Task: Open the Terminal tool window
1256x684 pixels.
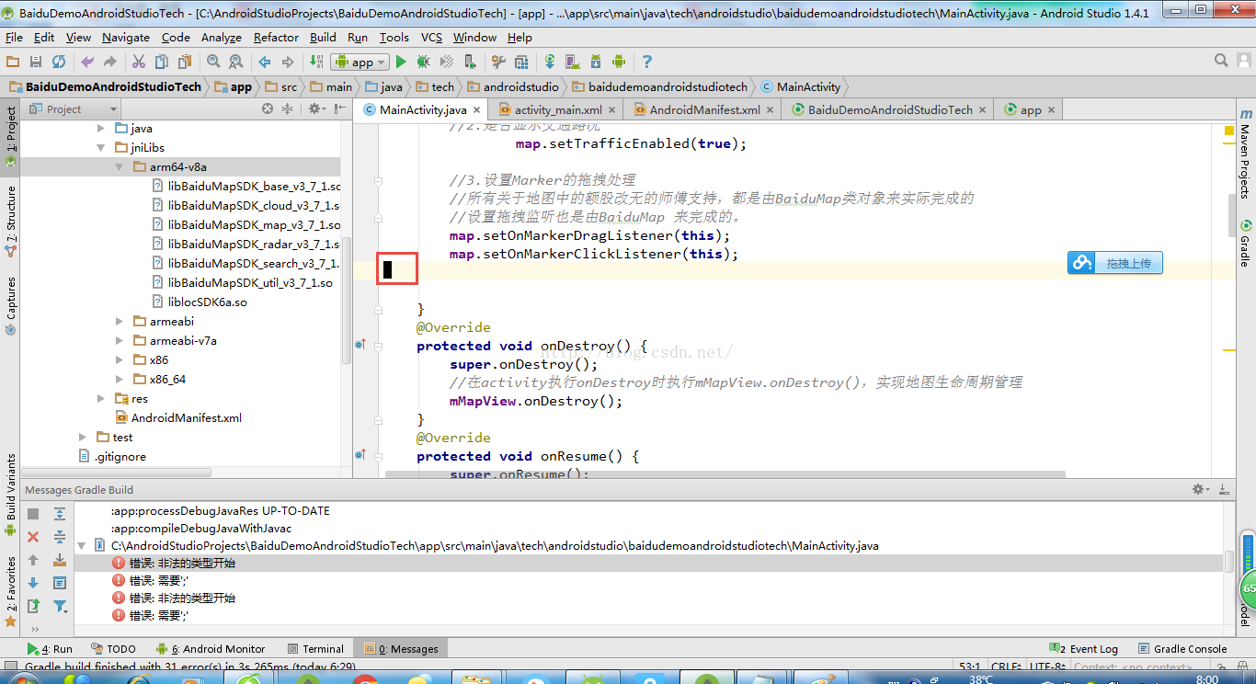Action: click(315, 648)
